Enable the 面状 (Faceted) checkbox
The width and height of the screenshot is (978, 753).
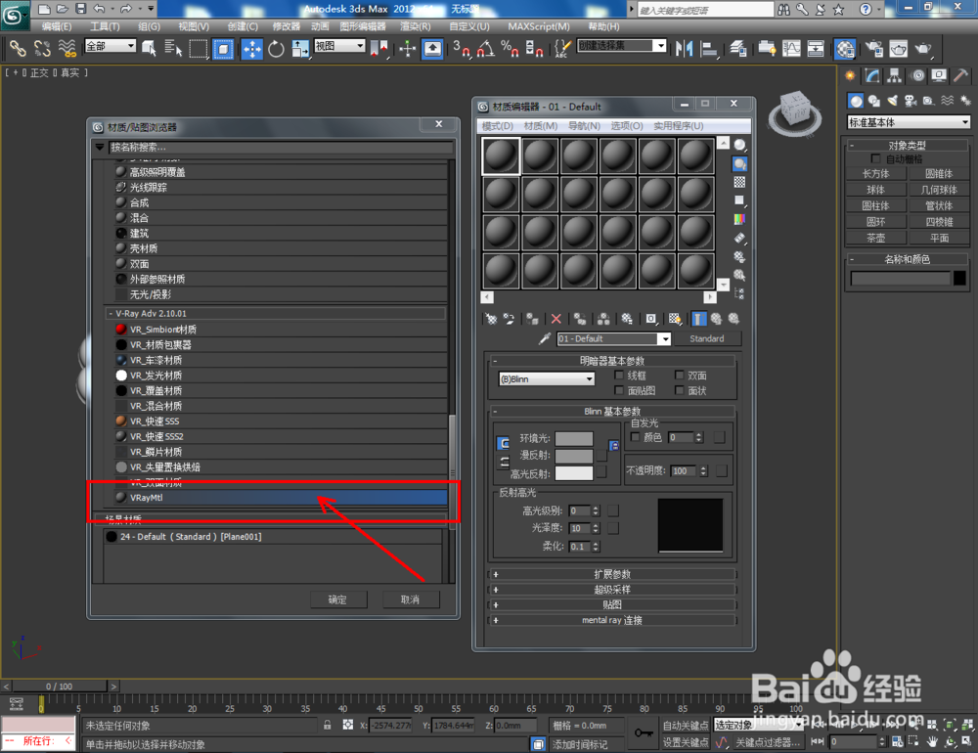click(x=680, y=390)
